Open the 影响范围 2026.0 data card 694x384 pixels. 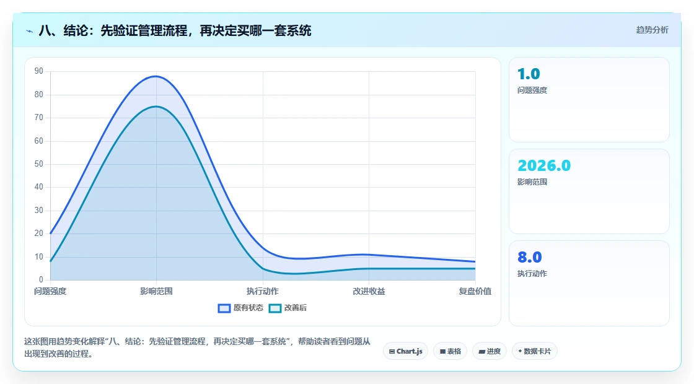[589, 191]
